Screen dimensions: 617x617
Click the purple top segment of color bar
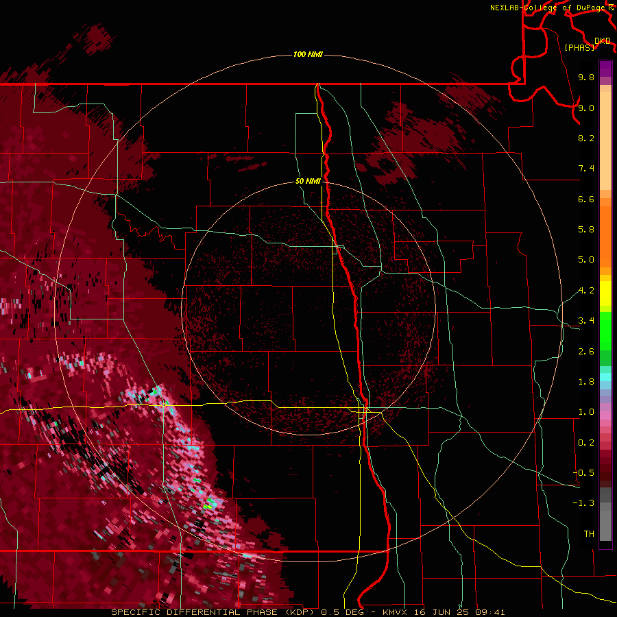(605, 69)
